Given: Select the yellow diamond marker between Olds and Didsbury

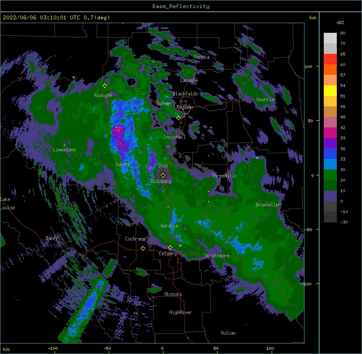Looking at the screenshot, I should (x=163, y=175).
